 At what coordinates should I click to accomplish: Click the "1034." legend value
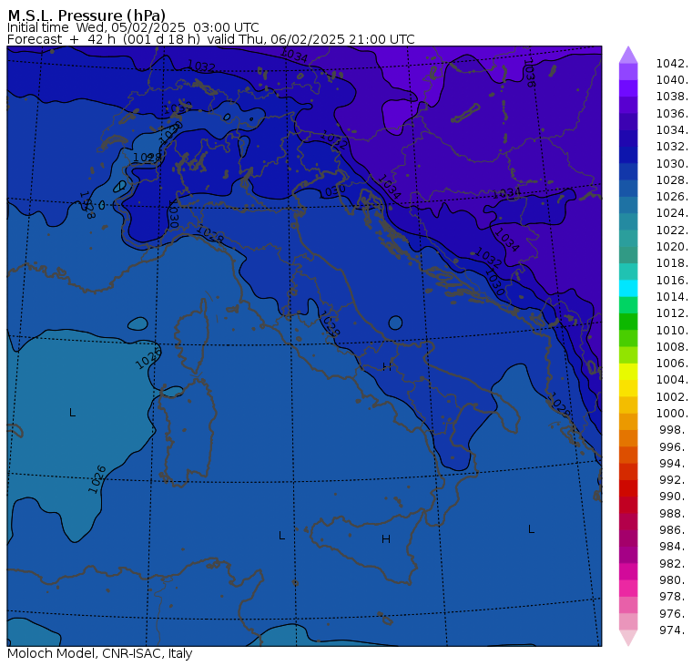point(672,130)
